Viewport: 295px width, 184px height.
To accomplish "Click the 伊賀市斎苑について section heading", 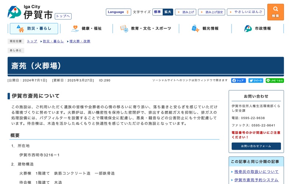I will (x=35, y=96).
